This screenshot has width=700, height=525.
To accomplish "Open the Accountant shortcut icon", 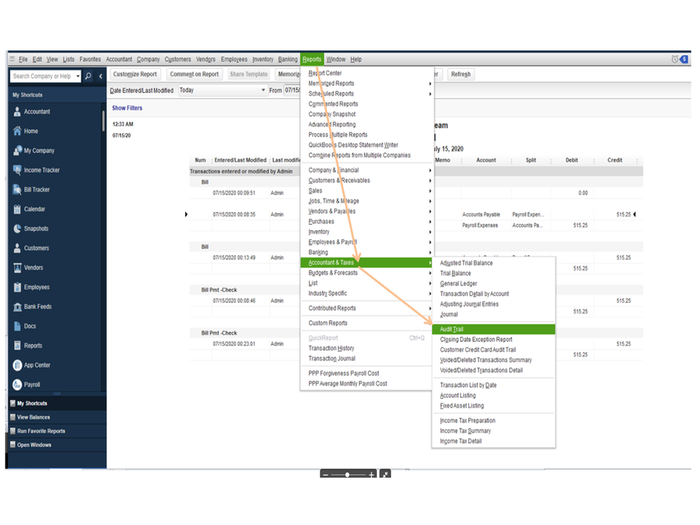I will 17,111.
